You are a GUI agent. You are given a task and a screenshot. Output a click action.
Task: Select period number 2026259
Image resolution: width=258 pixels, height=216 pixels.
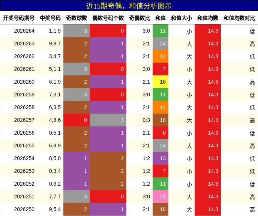tap(24, 94)
